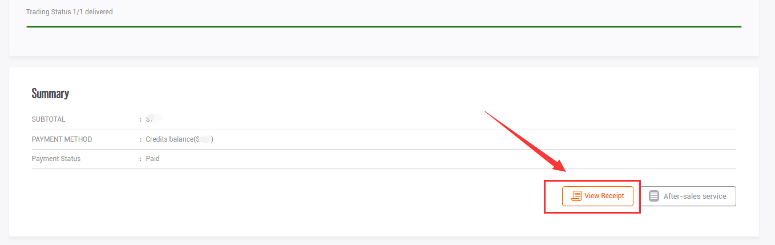Click the gray After-sales list icon
Viewport: 775px width, 245px height.
654,196
